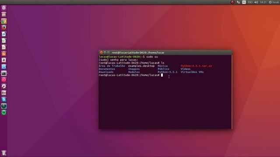This screenshot has width=280, height=157.
Task: Click the 'Público' directory name
Action: coord(163,69)
